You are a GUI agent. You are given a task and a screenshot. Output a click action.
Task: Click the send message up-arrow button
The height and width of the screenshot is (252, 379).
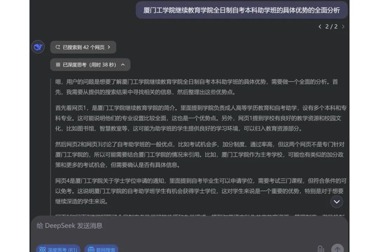(x=338, y=248)
